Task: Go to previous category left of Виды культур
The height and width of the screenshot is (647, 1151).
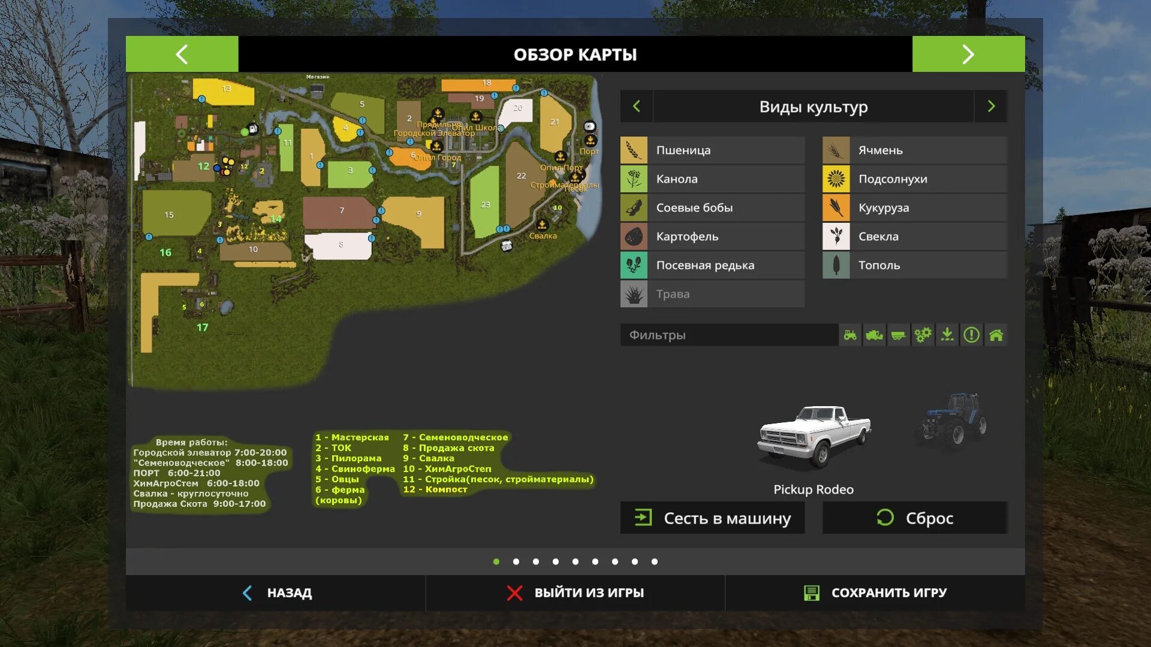Action: 637,107
